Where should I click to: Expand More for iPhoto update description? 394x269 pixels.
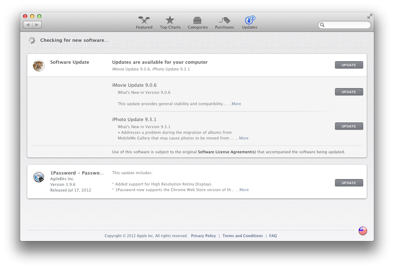click(242, 138)
